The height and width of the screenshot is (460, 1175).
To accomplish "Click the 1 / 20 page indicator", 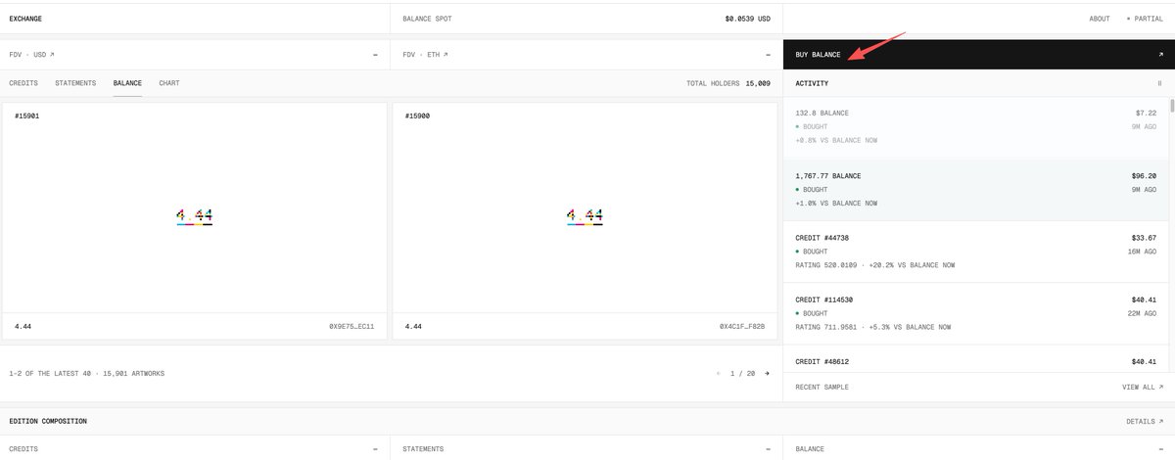I will click(743, 373).
